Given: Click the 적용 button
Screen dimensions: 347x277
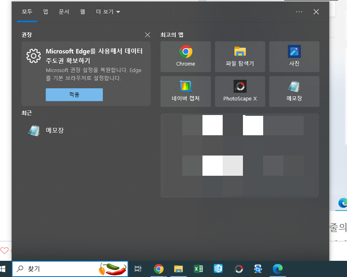Looking at the screenshot, I should [x=74, y=94].
